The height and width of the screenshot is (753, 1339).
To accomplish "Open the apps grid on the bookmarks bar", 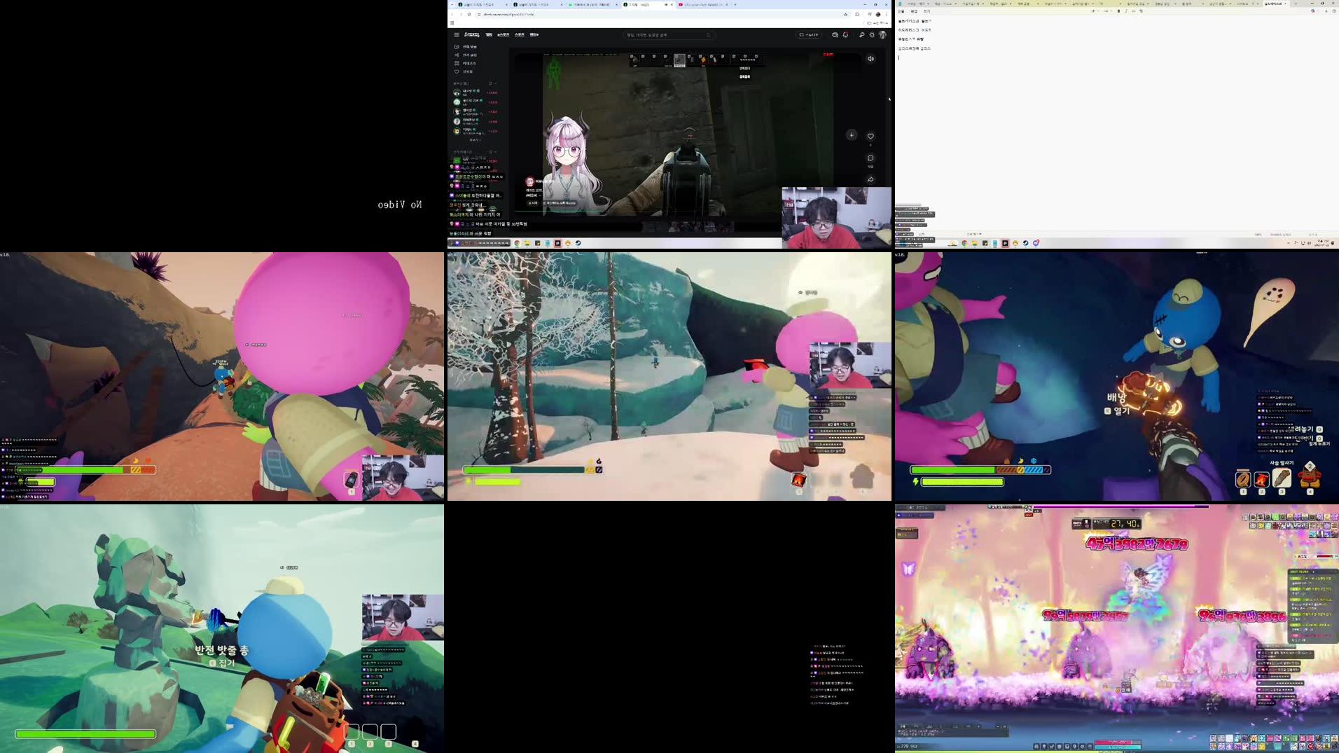I will (452, 23).
